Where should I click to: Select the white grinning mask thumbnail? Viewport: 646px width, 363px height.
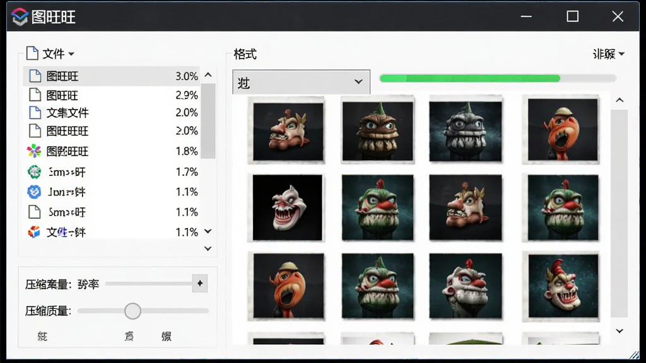pyautogui.click(x=288, y=207)
